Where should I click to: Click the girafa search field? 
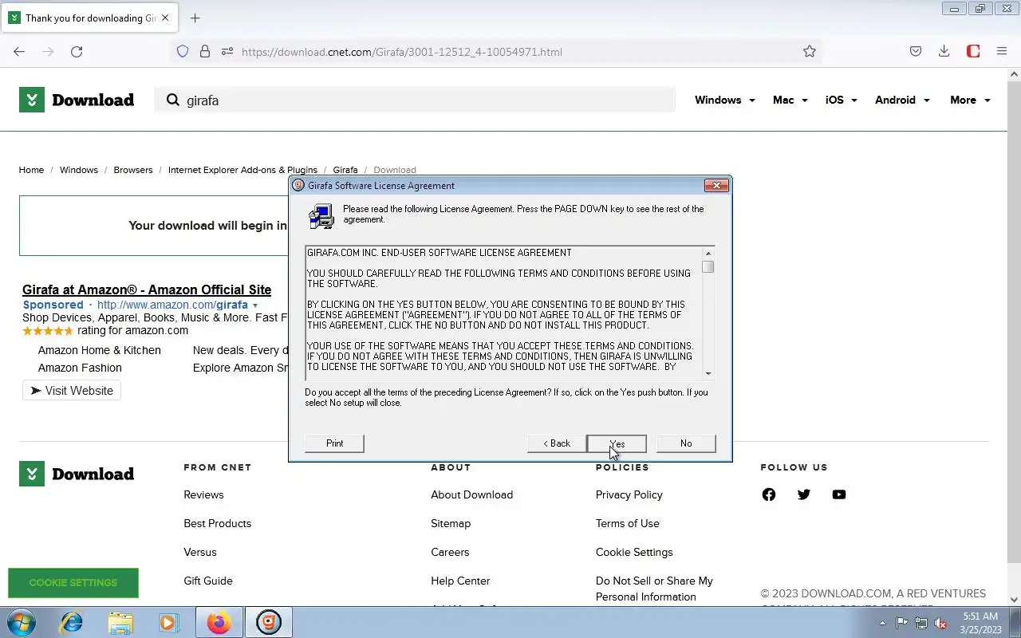[x=415, y=100]
